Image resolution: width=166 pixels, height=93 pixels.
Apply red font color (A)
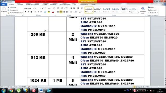coord(53,12)
